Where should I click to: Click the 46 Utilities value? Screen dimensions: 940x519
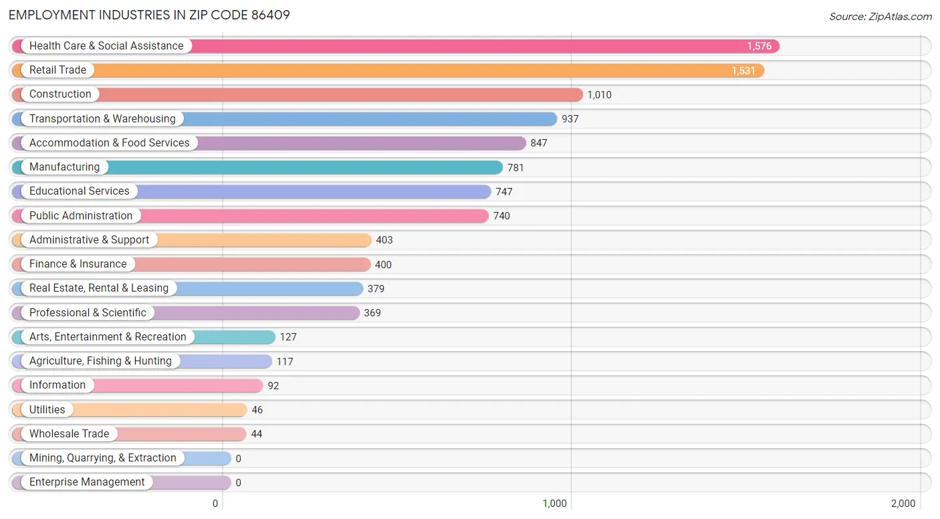click(257, 410)
